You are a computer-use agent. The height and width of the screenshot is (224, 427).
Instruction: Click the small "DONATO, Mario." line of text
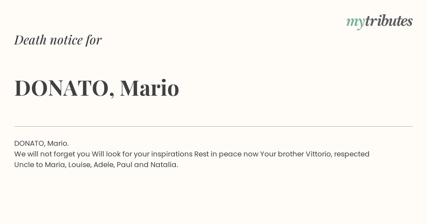coord(41,143)
